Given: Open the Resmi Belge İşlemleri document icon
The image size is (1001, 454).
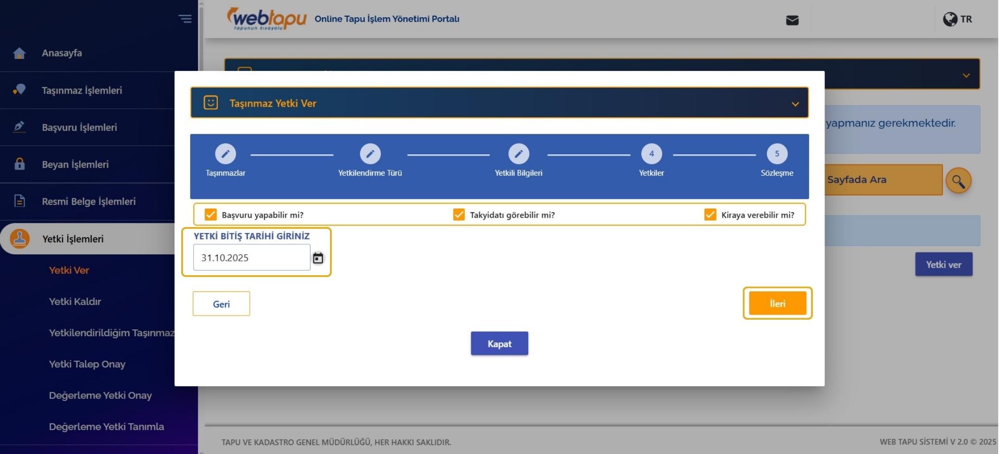Looking at the screenshot, I should click(x=19, y=201).
